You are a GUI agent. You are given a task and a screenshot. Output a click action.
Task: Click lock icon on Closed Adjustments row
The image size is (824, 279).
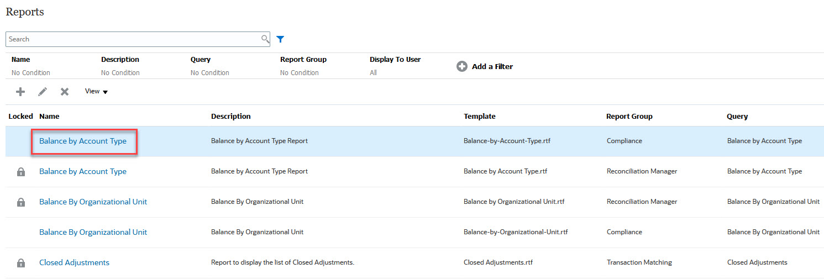coord(21,263)
